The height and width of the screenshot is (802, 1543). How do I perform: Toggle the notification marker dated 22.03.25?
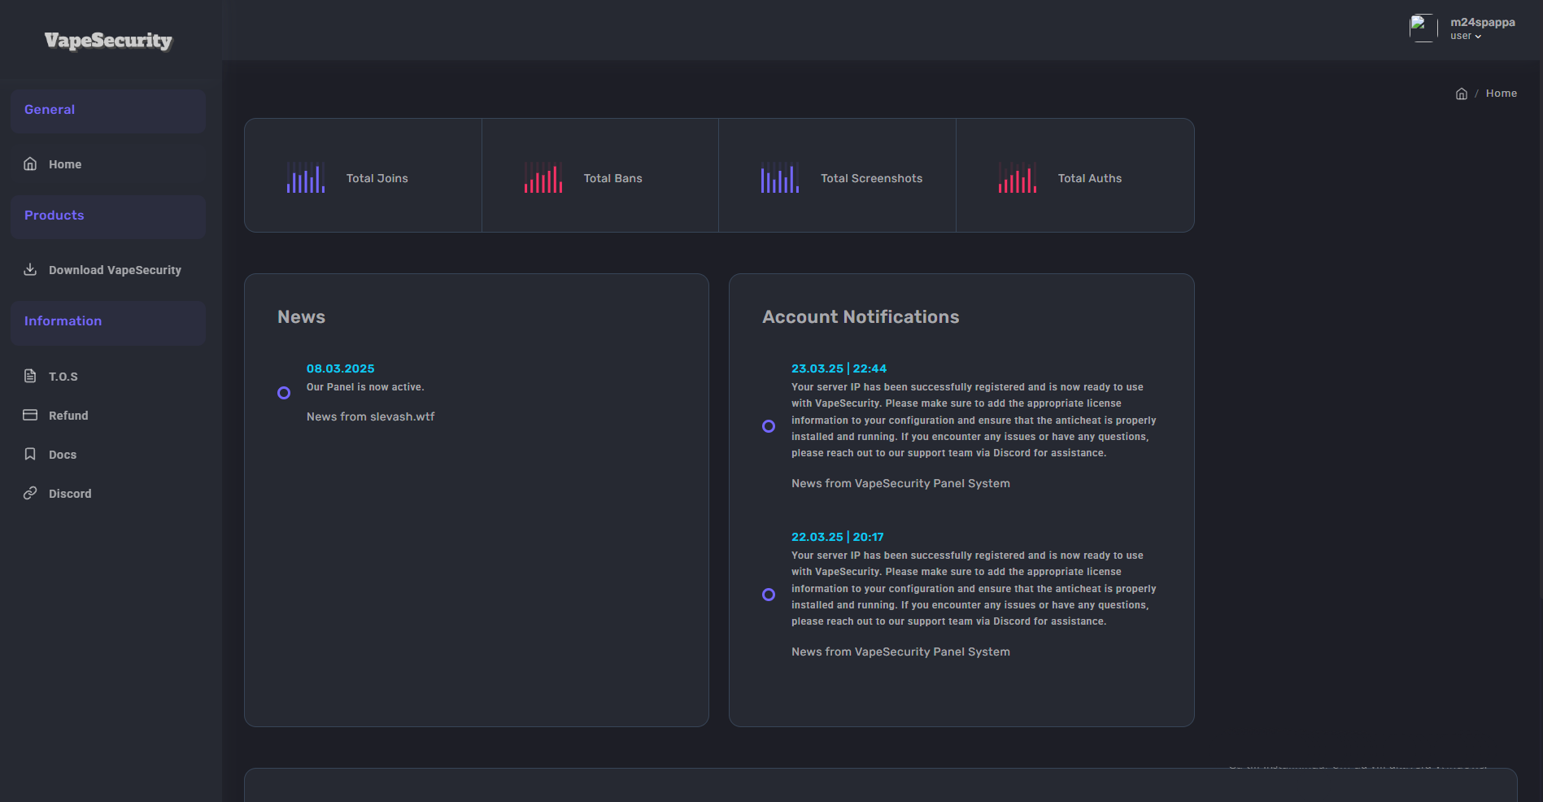769,595
